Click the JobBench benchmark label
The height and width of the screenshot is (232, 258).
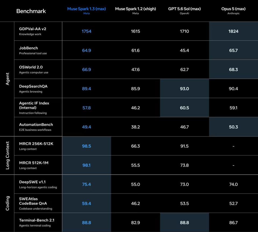[x=28, y=48]
